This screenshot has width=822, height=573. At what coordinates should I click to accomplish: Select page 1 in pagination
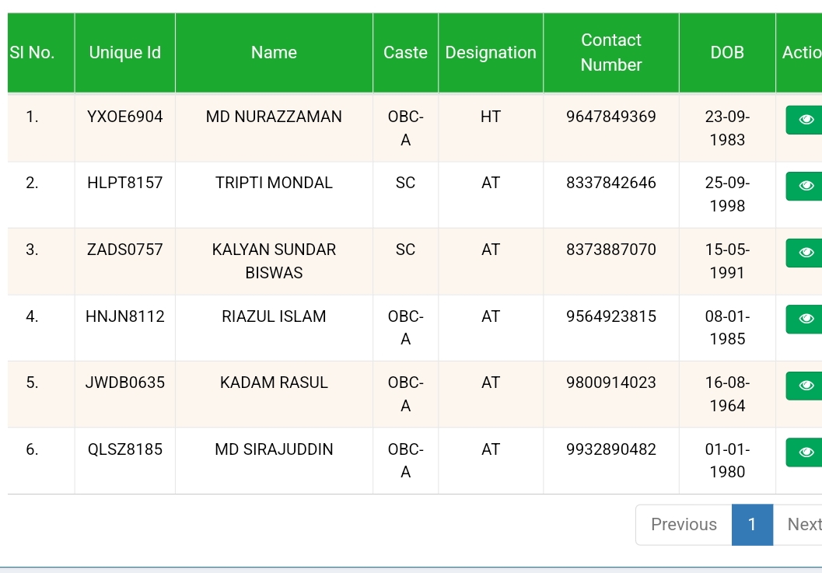point(752,525)
